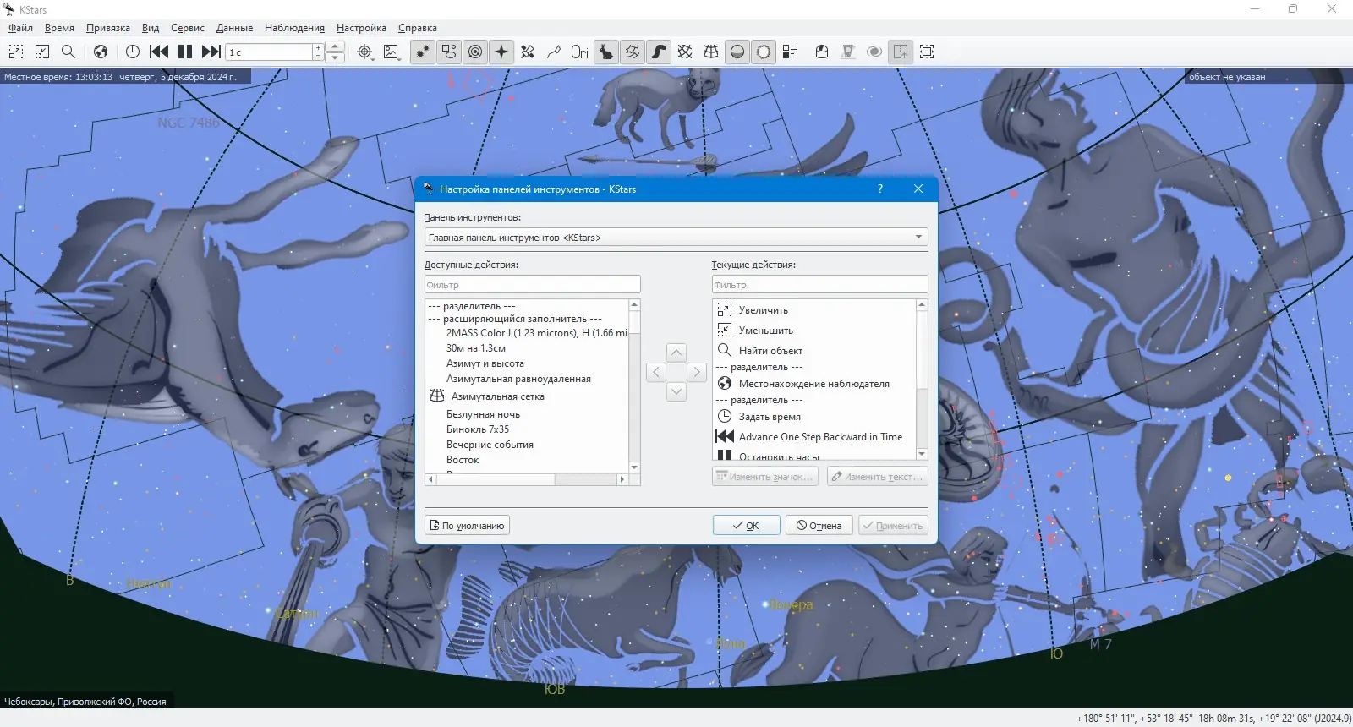1353x727 pixels.
Task: Increase the time step with the up arrow
Action: tap(336, 46)
